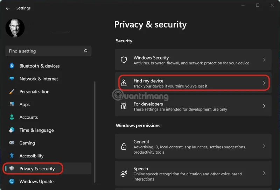The width and height of the screenshot is (280, 190).
Task: Click the back arrow next to Settings
Action: (8, 8)
